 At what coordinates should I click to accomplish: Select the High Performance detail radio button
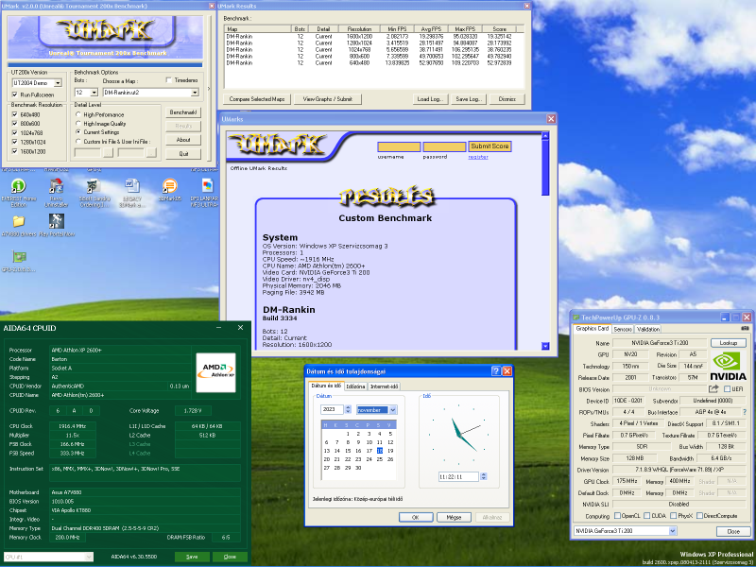pos(78,114)
